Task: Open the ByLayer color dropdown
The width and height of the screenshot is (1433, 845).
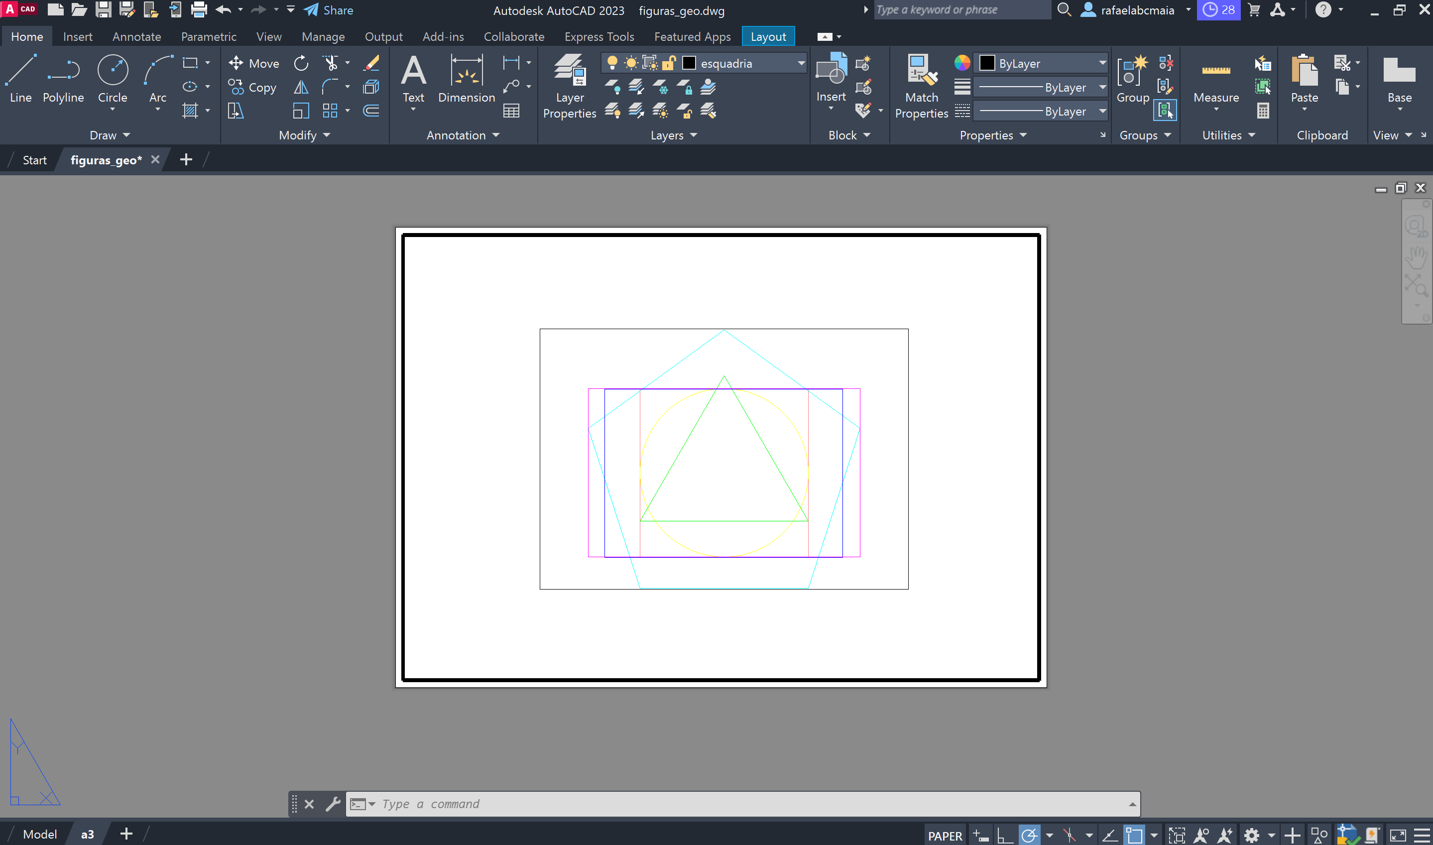Action: pyautogui.click(x=1102, y=63)
